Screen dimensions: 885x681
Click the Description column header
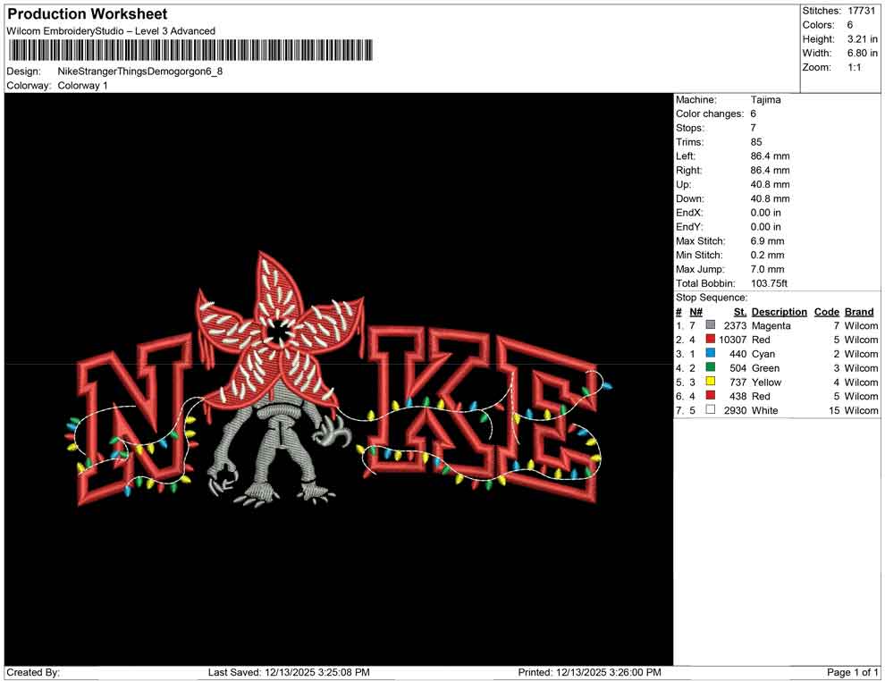click(x=779, y=312)
